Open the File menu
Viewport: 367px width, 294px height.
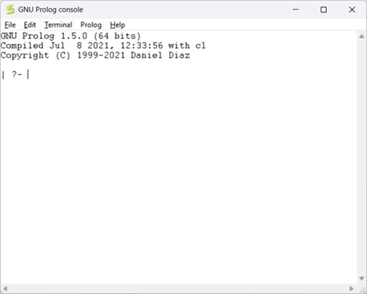click(x=10, y=25)
